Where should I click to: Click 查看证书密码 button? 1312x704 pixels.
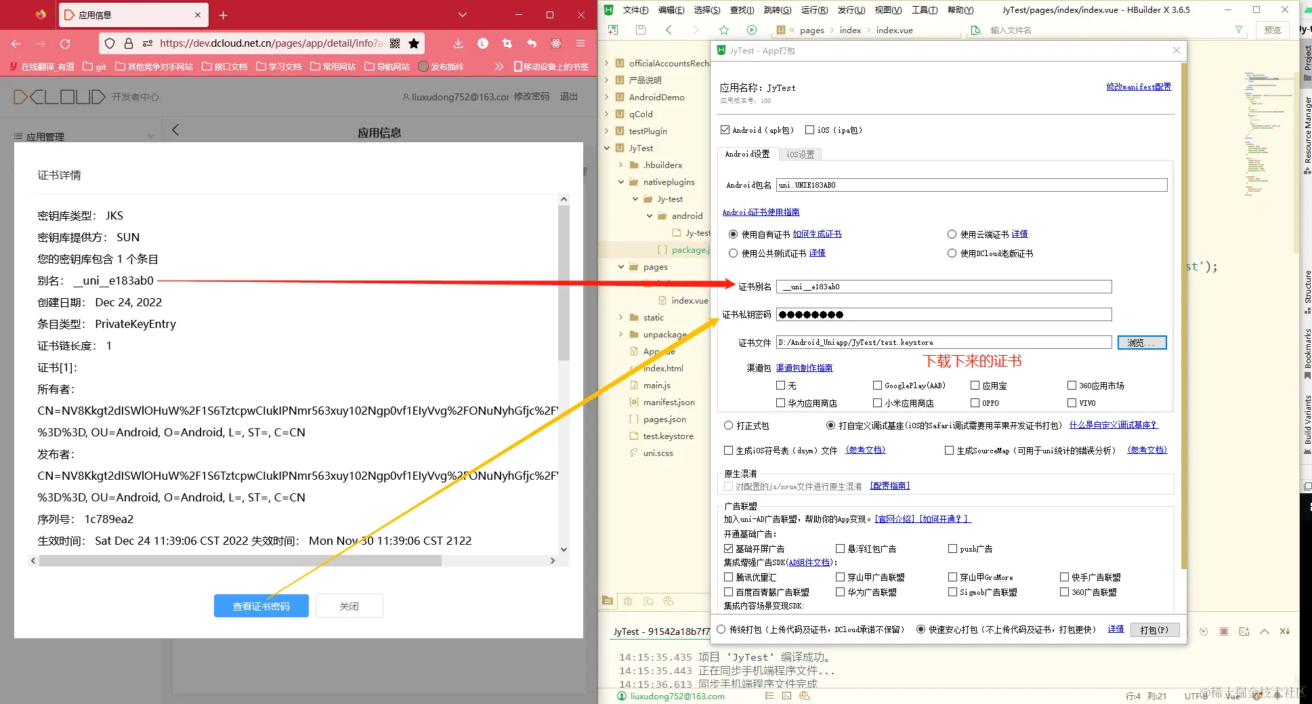[x=261, y=606]
